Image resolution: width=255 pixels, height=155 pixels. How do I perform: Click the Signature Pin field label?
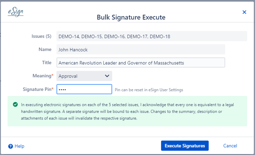37,89
